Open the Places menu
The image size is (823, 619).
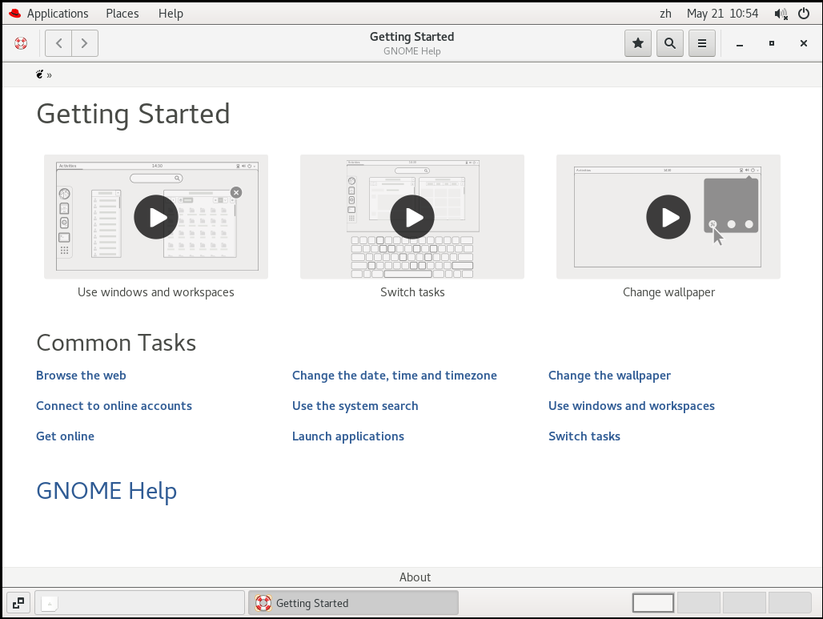122,14
